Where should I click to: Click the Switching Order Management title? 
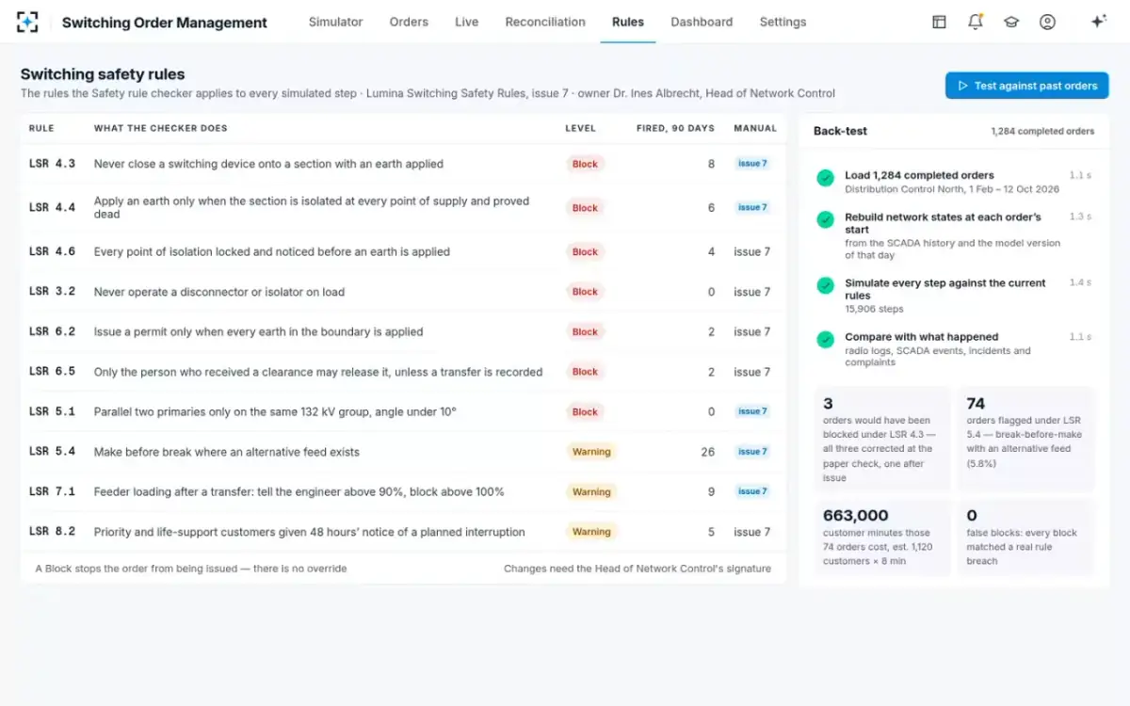pyautogui.click(x=165, y=23)
